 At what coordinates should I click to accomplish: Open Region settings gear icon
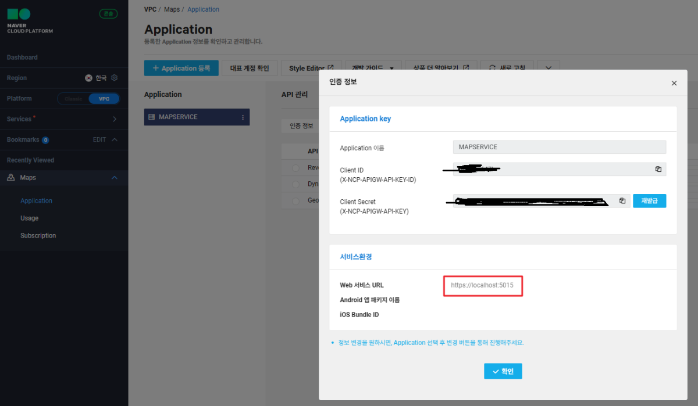coord(115,78)
